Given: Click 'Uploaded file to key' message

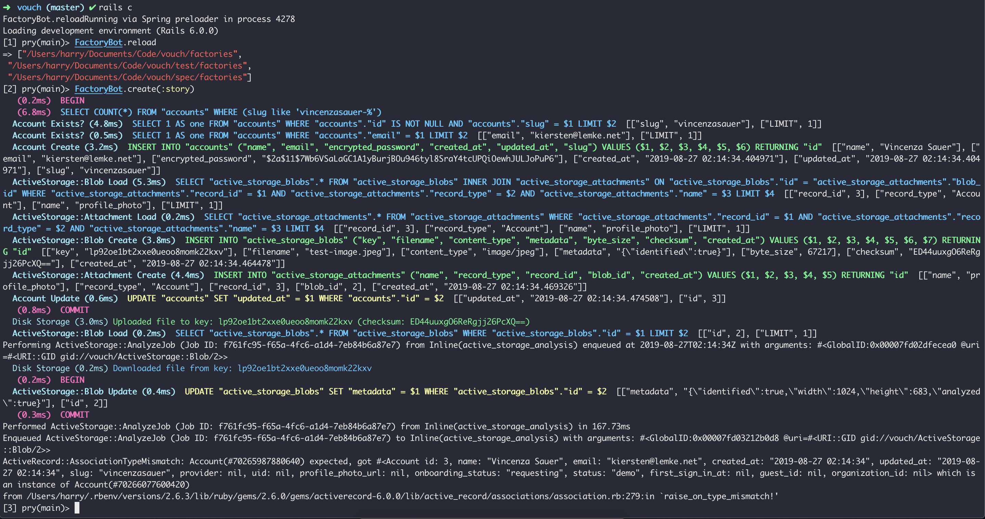Looking at the screenshot, I should pos(163,322).
